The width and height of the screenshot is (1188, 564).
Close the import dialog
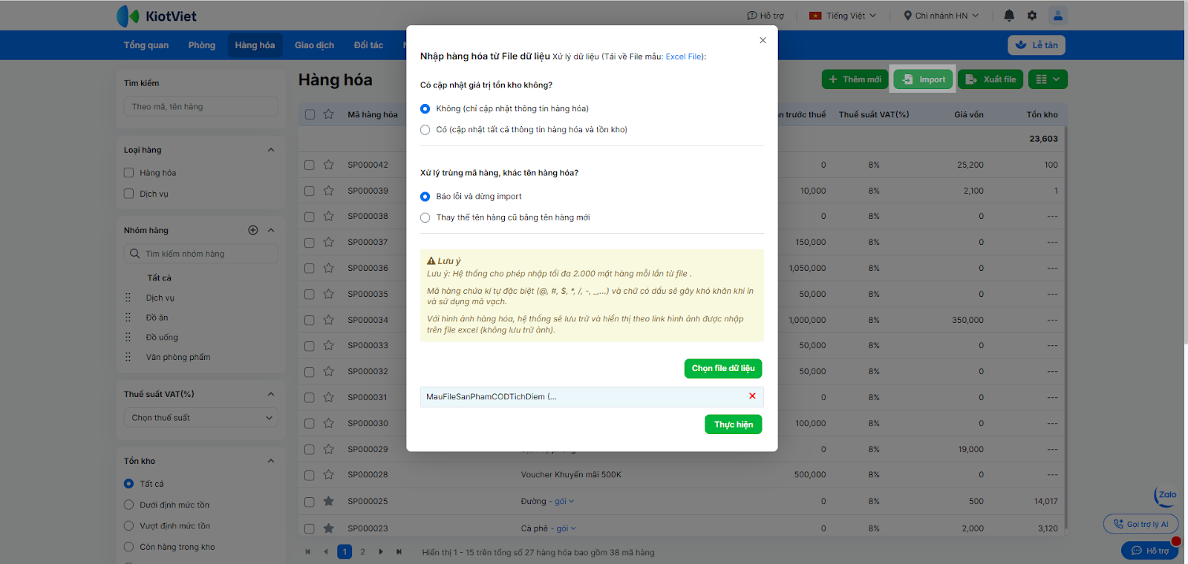click(763, 40)
